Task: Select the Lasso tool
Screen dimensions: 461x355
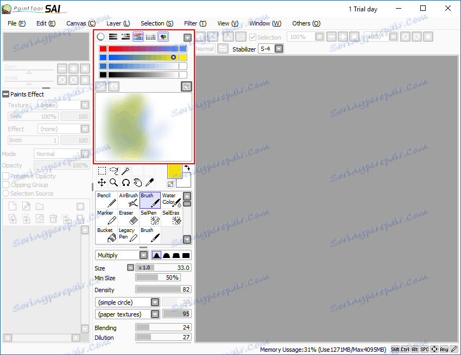Action: click(x=114, y=171)
